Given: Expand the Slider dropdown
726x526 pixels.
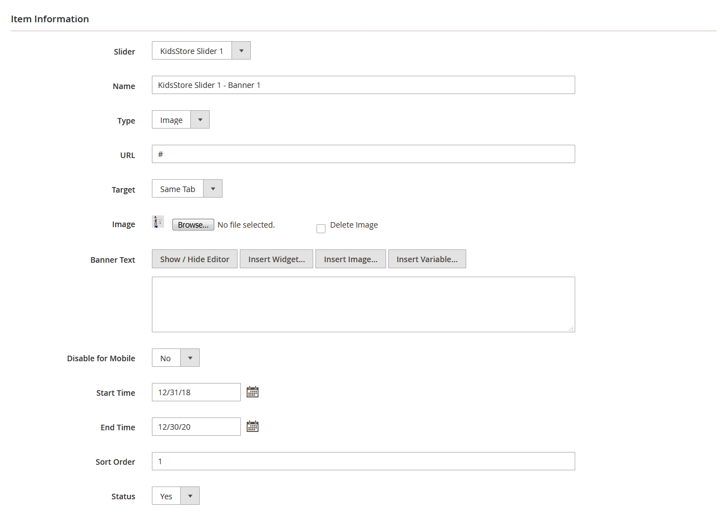Looking at the screenshot, I should coord(201,51).
